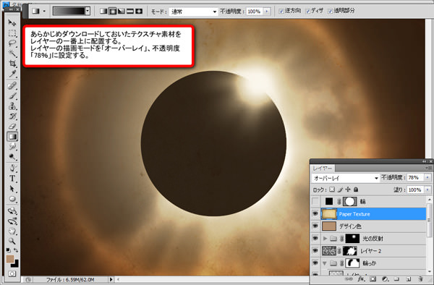Image resolution: width=434 pixels, height=285 pixels.
Task: Create a new layer group
Action: pos(396,279)
